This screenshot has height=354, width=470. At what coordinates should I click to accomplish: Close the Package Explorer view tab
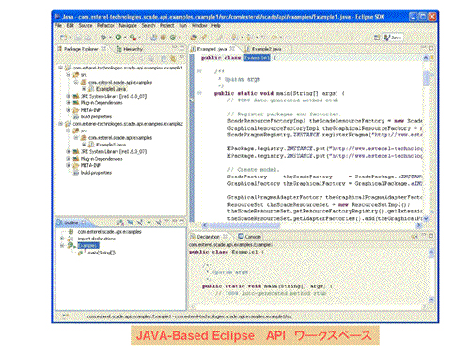[103, 49]
